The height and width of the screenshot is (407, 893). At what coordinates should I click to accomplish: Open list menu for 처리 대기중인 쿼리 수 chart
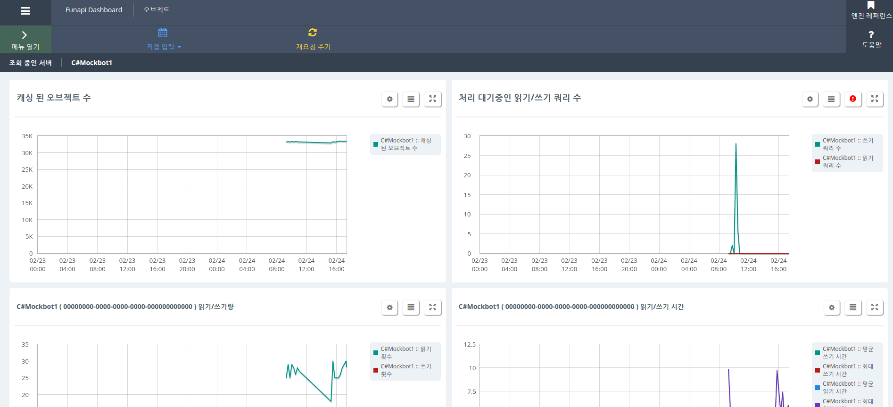point(831,99)
